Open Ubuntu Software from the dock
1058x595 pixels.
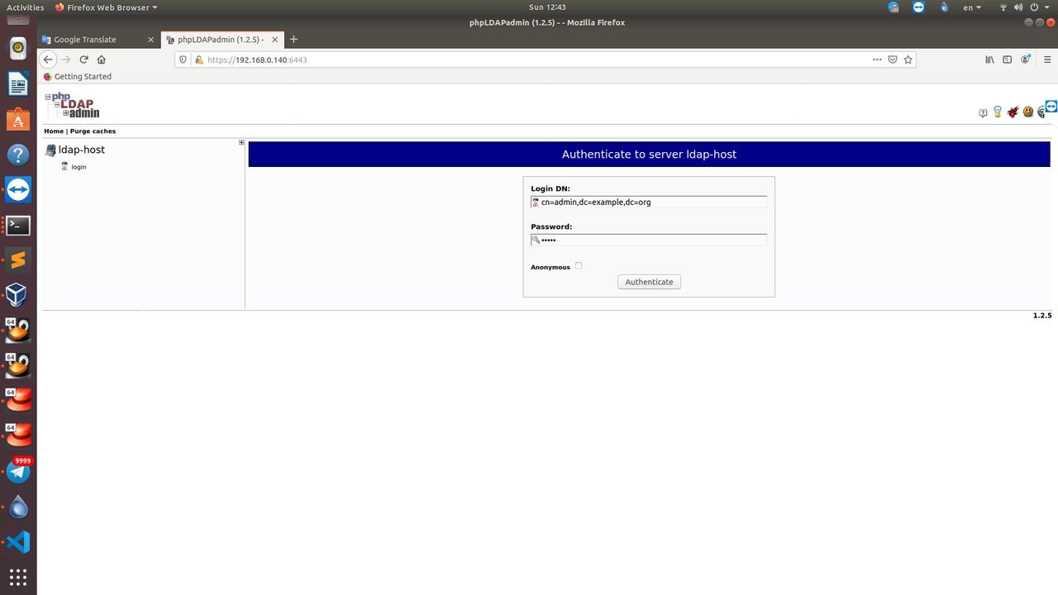tap(18, 119)
